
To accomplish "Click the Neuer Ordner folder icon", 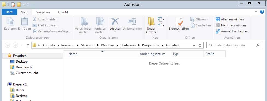I will [151, 22].
